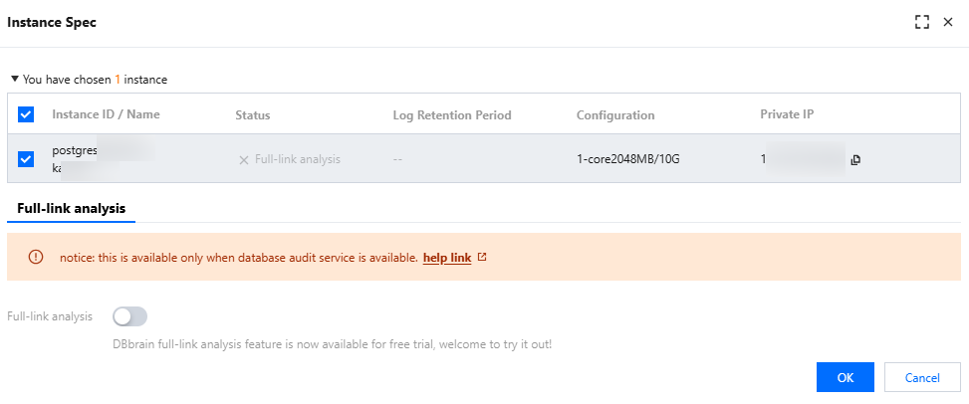Click the Configuration column header
The width and height of the screenshot is (969, 404).
615,115
